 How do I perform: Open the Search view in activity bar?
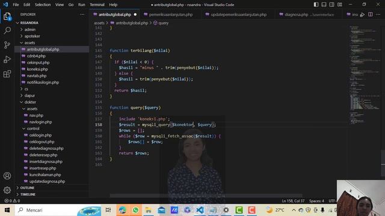coord(7,31)
